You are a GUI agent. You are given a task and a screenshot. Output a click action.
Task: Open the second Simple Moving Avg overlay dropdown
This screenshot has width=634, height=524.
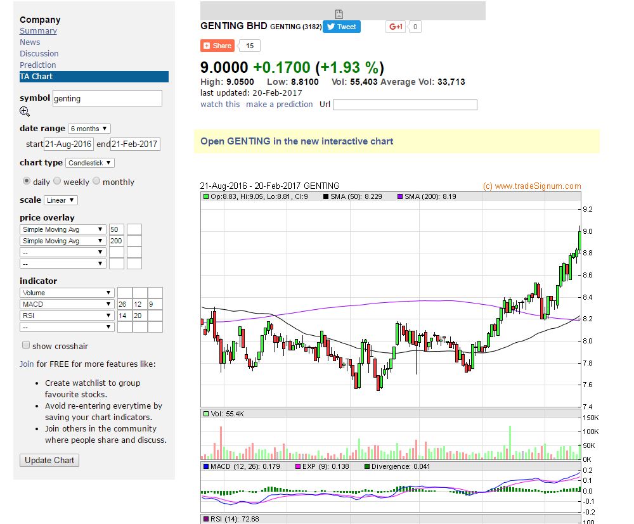point(63,241)
